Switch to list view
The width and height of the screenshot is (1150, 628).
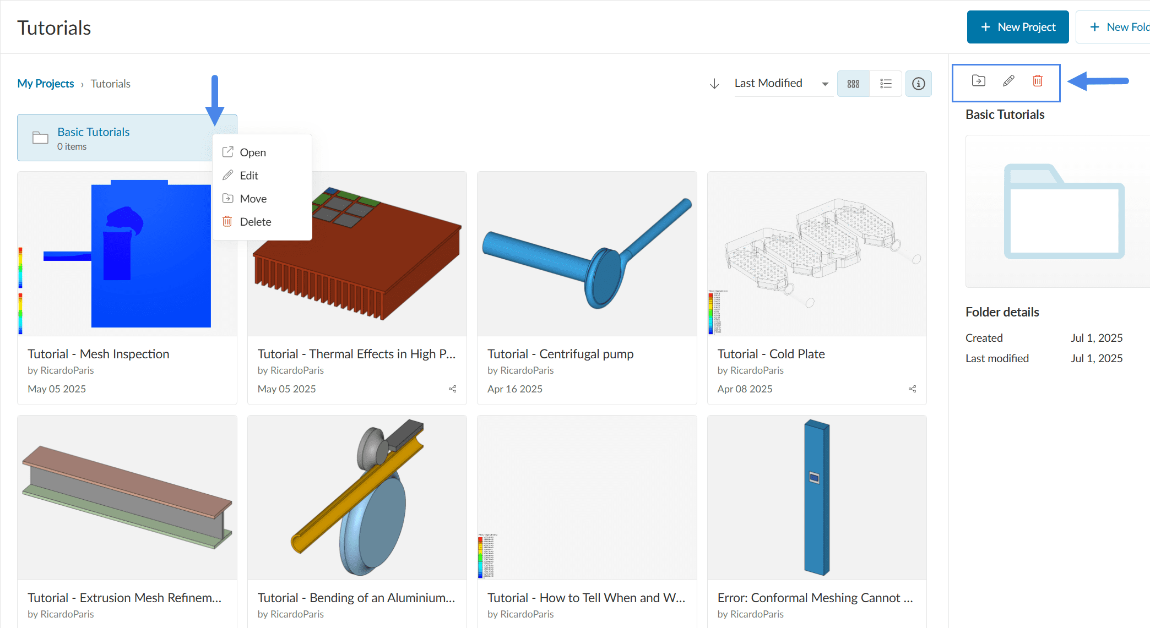coord(886,84)
